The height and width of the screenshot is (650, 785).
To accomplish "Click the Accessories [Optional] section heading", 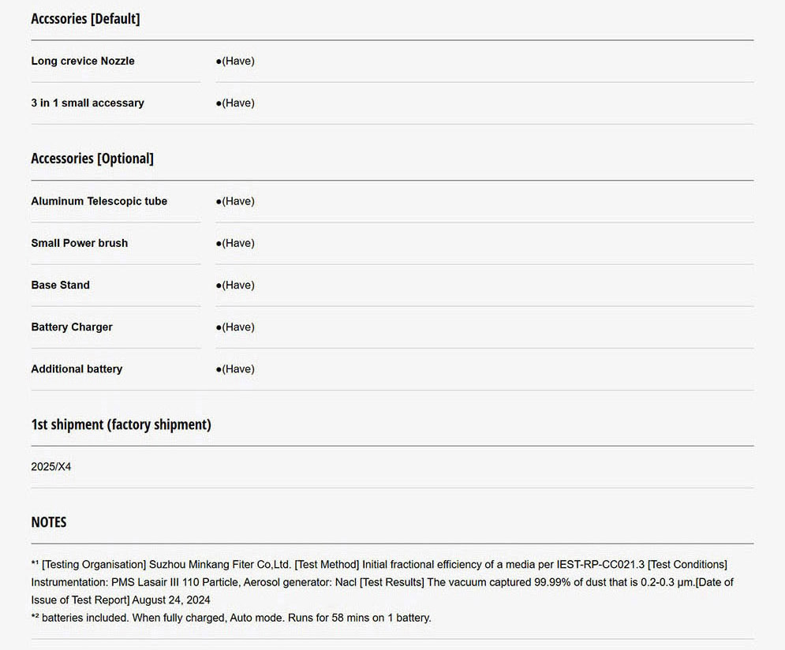I will (x=92, y=159).
